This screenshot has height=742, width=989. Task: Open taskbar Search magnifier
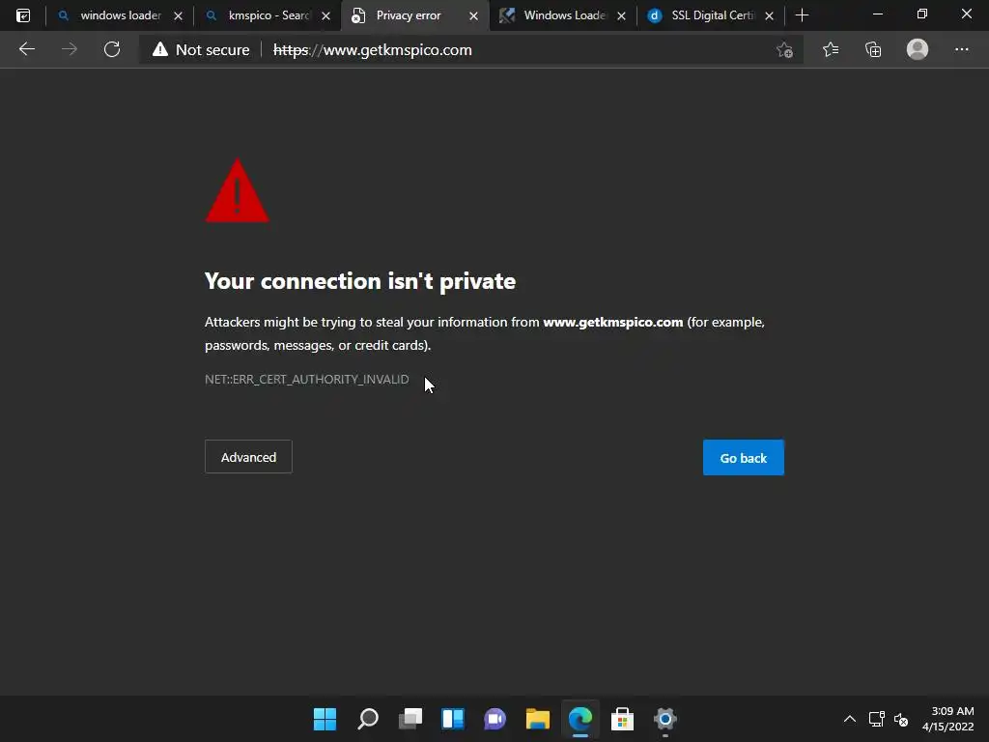click(x=368, y=719)
